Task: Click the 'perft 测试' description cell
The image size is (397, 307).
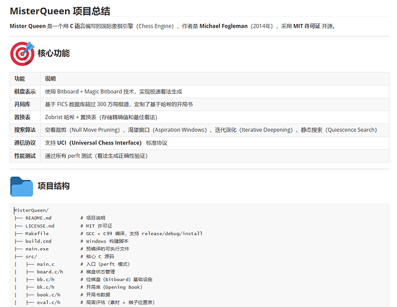Action: click(214, 156)
